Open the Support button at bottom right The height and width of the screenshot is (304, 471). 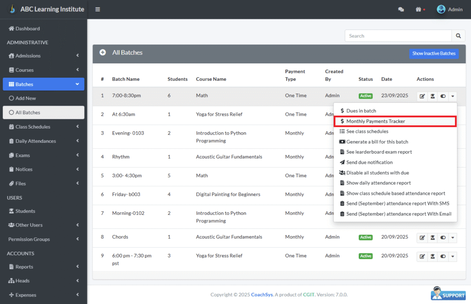(x=448, y=293)
